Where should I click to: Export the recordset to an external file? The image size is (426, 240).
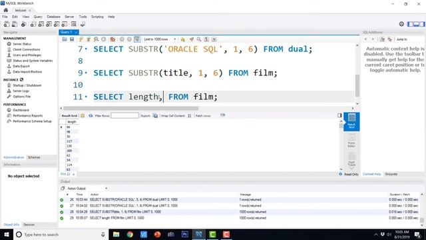point(155,115)
